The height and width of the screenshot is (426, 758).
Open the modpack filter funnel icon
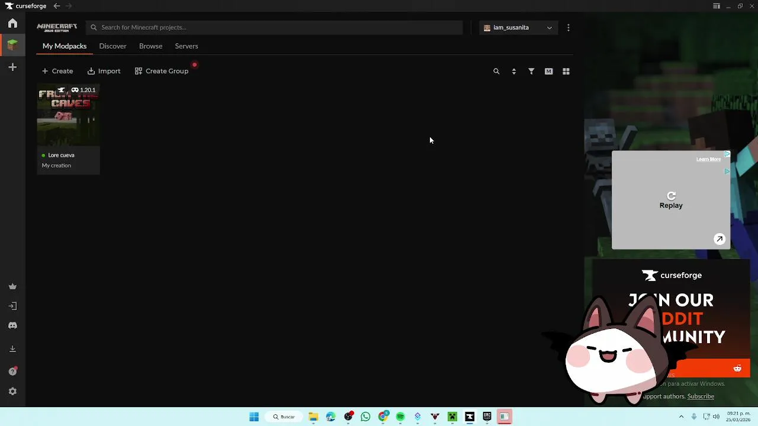(531, 72)
